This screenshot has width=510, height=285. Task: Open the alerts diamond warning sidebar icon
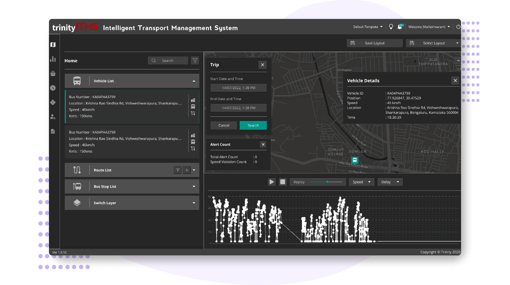(x=53, y=102)
